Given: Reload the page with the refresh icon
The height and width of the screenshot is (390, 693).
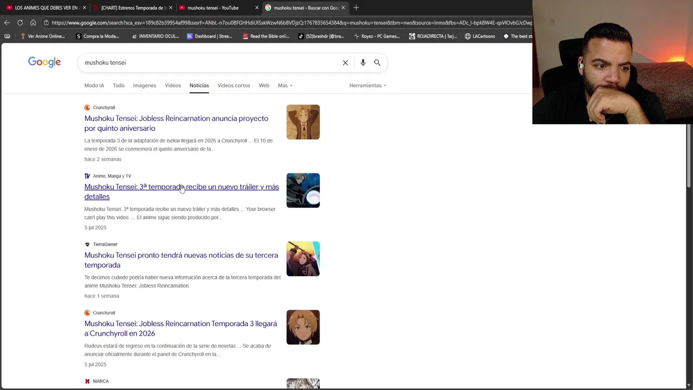Looking at the screenshot, I should pyautogui.click(x=20, y=23).
